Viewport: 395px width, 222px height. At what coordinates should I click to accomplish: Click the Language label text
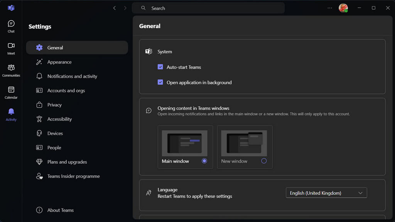(x=167, y=190)
